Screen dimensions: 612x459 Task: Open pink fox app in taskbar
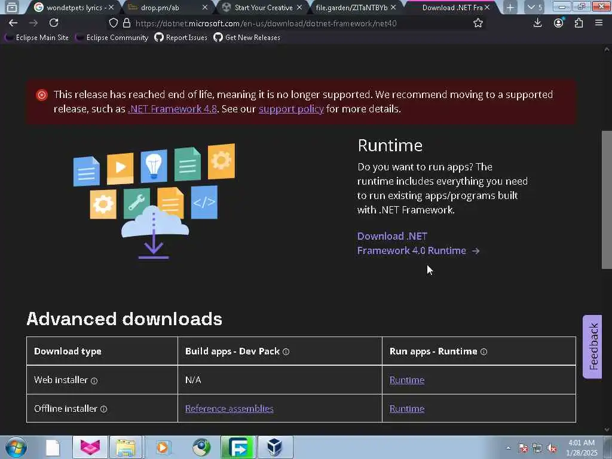tap(90, 447)
